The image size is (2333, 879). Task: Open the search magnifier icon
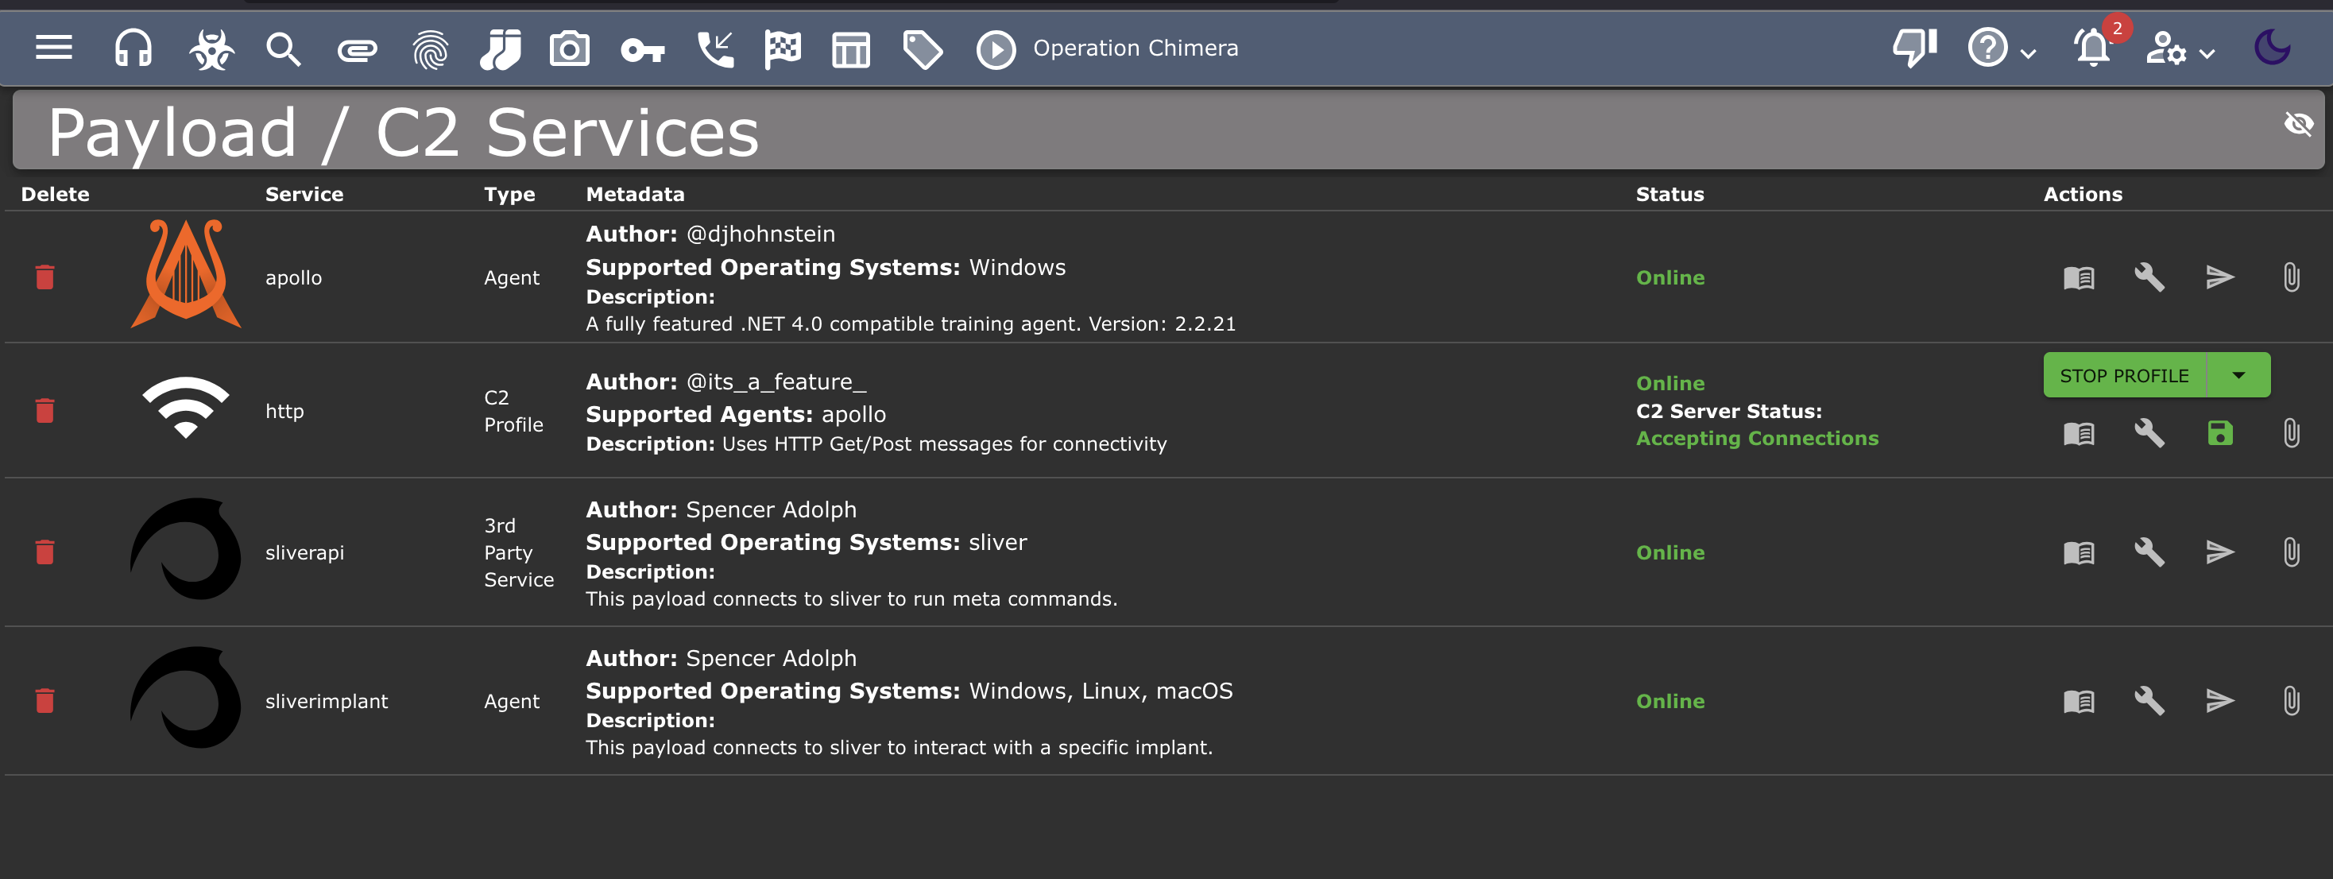[x=284, y=48]
